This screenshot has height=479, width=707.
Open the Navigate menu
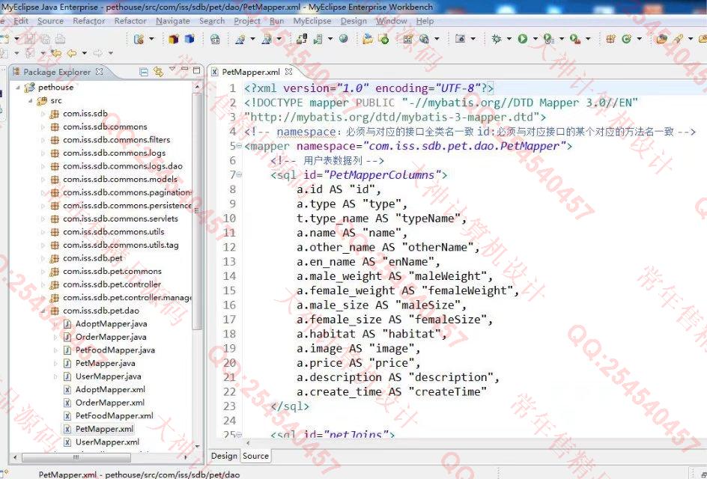coord(173,21)
